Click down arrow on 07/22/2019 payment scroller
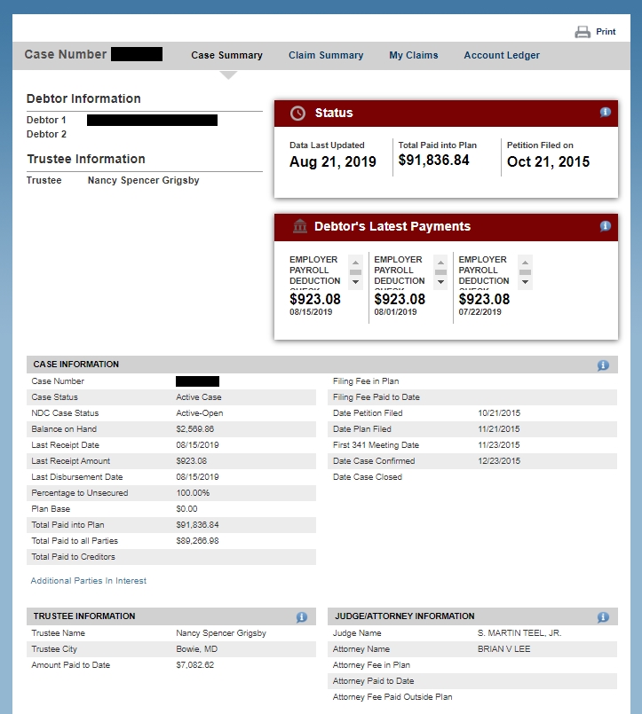This screenshot has height=714, width=642. tap(526, 282)
